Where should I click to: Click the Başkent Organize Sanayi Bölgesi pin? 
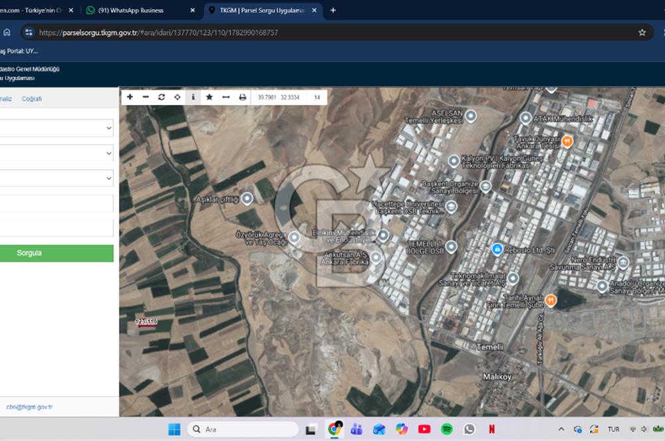pos(485,186)
